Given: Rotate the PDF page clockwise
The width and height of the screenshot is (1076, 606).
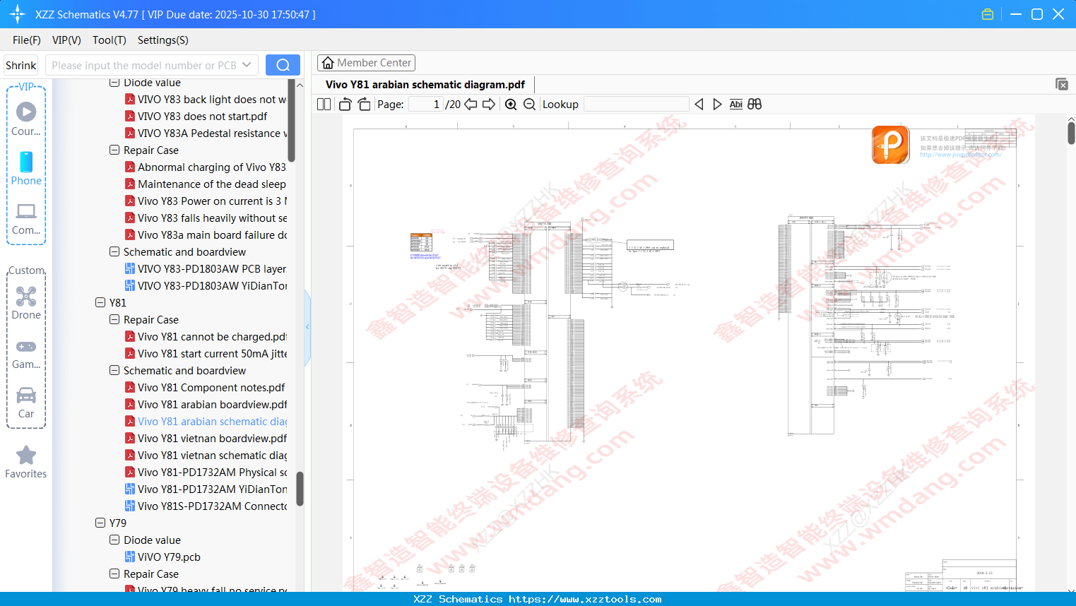Looking at the screenshot, I should [x=363, y=104].
